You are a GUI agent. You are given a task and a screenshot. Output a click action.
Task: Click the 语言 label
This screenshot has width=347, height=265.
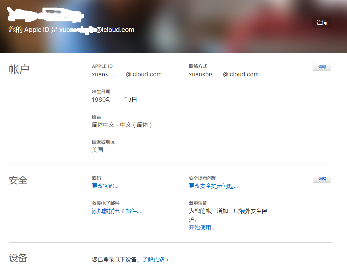(96, 117)
